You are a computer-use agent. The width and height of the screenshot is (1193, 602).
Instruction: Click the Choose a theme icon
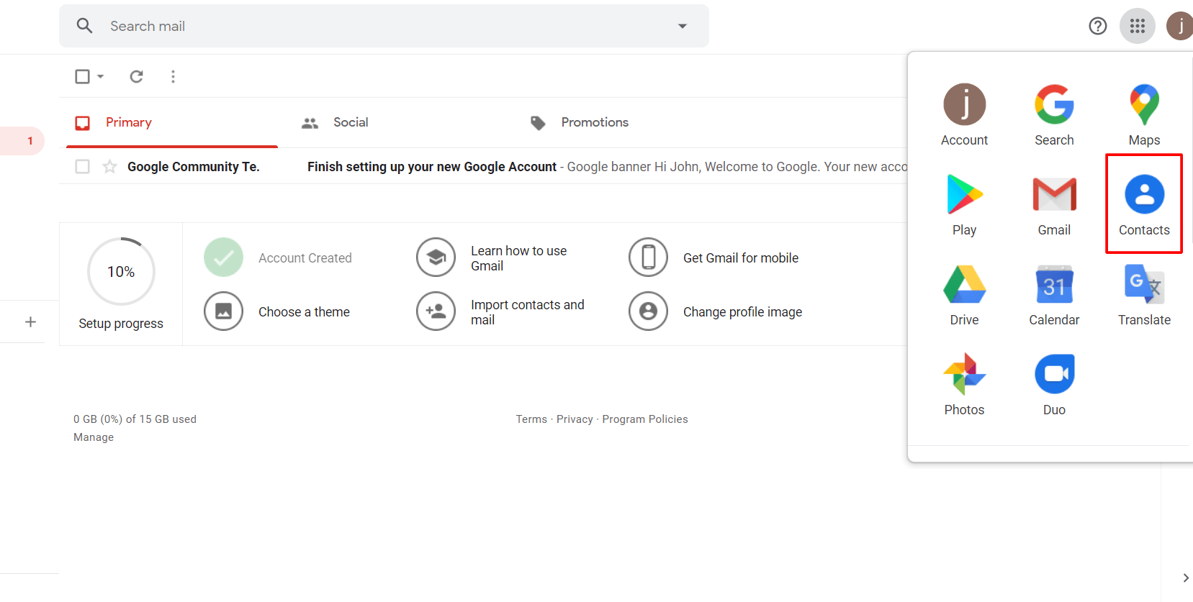pyautogui.click(x=223, y=311)
